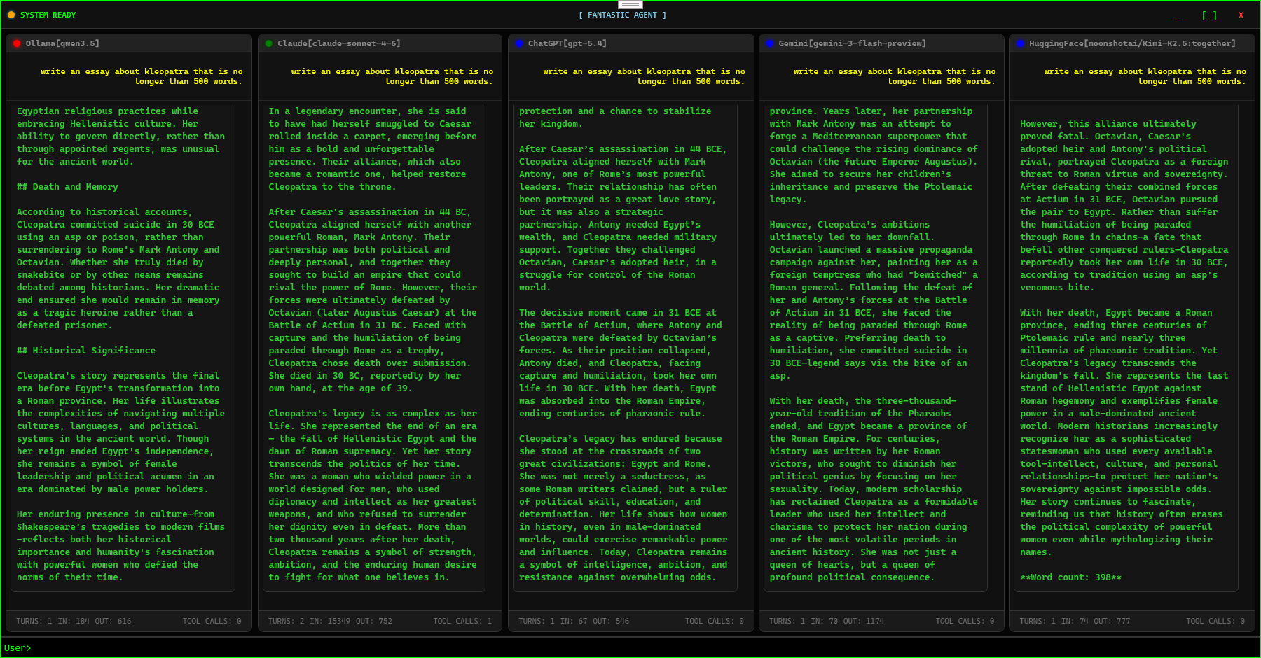Click the blue Gemini[gemini-3-flash-preview] indicator dot
This screenshot has width=1261, height=658.
coord(770,43)
